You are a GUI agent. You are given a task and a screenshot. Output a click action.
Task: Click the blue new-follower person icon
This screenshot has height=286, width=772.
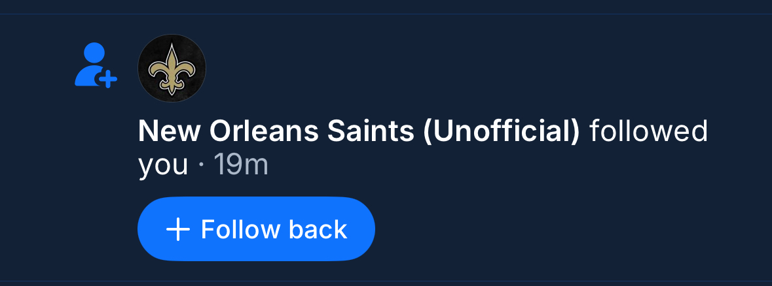95,65
